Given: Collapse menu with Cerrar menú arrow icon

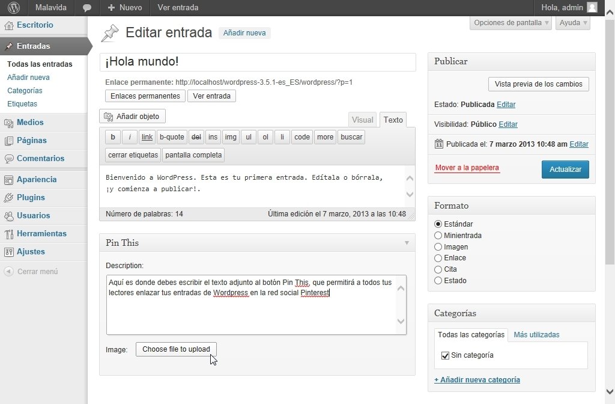Looking at the screenshot, I should tap(8, 271).
